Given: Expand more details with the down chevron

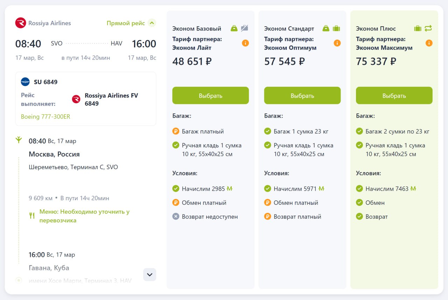Looking at the screenshot, I should click(150, 275).
